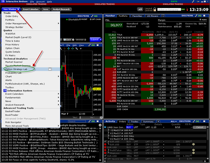Click the chart time range slider handle
Screen dimensions: 210x163
pos(80,118)
